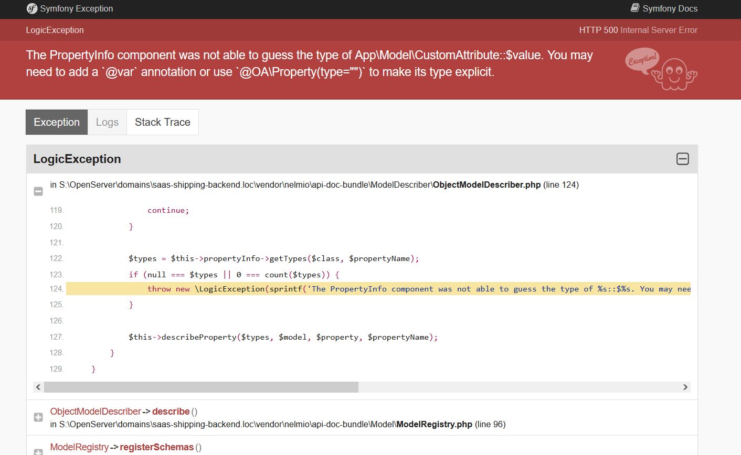Click line 123 if condition code

coord(234,275)
